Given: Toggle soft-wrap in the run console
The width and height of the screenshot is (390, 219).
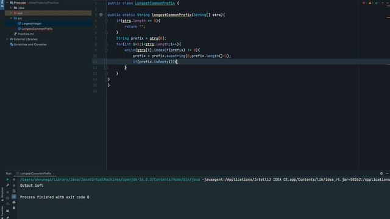Looking at the screenshot, I should [14, 191].
